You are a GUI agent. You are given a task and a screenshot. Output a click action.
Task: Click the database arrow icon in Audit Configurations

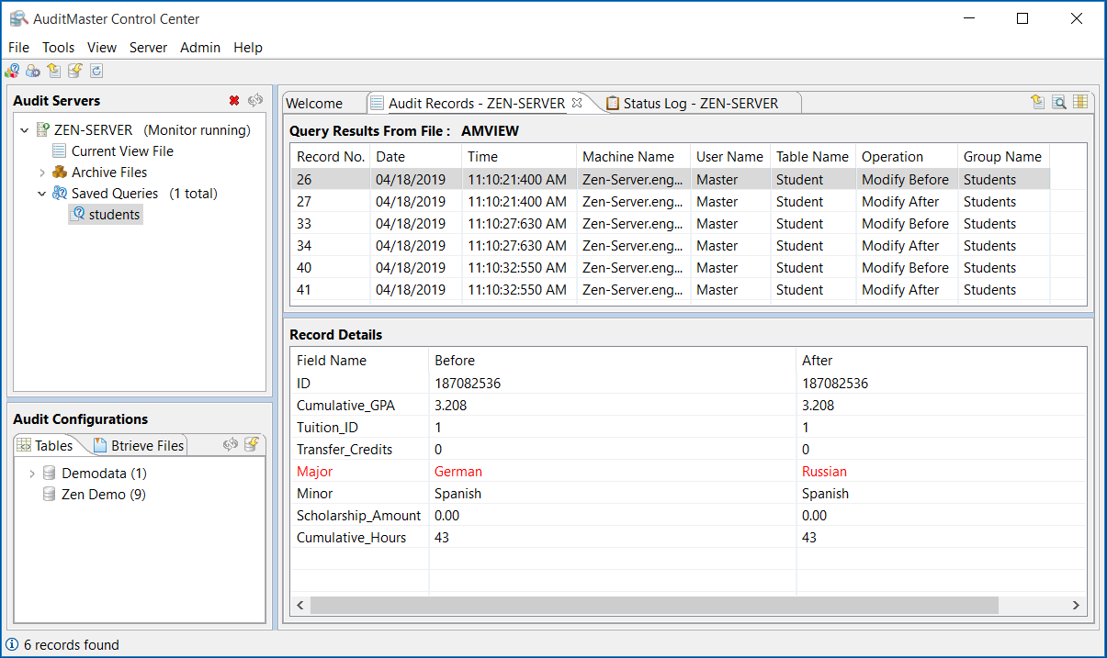click(252, 445)
